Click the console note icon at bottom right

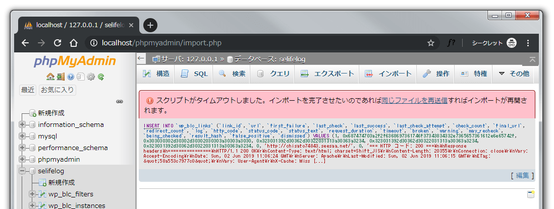(530, 194)
